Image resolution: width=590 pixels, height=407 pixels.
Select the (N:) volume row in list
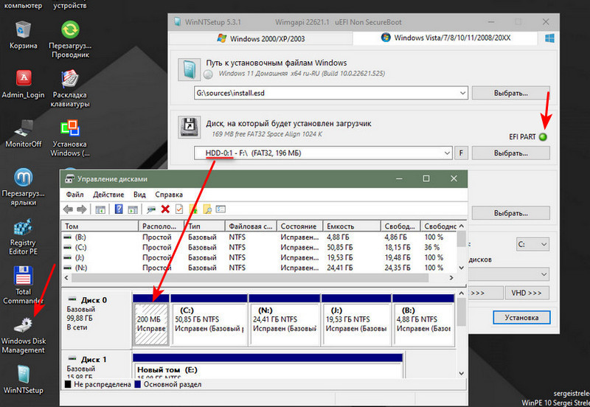260,268
